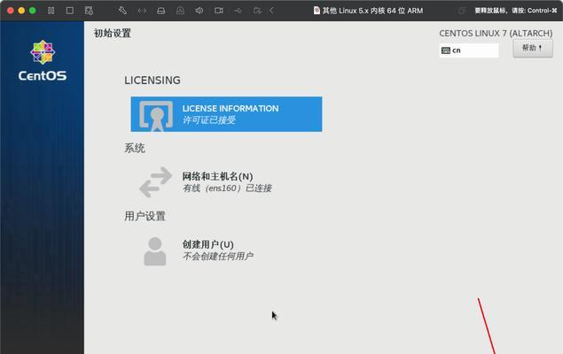563x354 pixels.
Task: Click the single-window view square icon
Action: click(70, 11)
